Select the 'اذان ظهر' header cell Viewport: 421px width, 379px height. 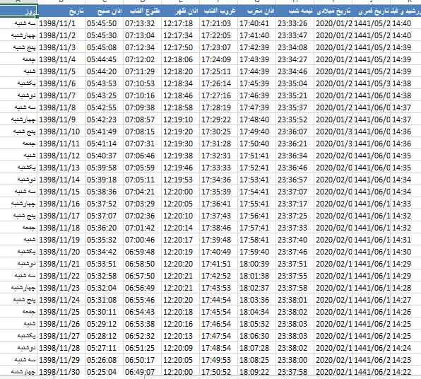(180, 11)
